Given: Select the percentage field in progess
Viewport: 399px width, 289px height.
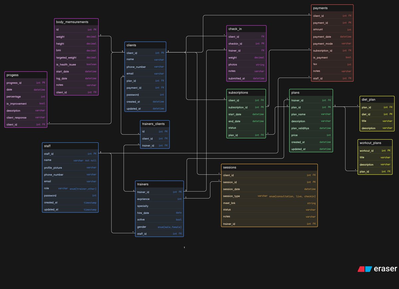Looking at the screenshot, I should (26, 97).
